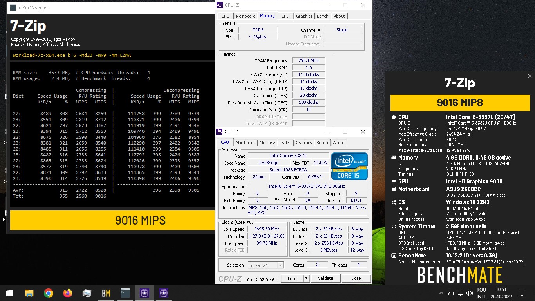The height and width of the screenshot is (301, 535).
Task: Click the ROU INTL language indicator
Action: coord(481,293)
